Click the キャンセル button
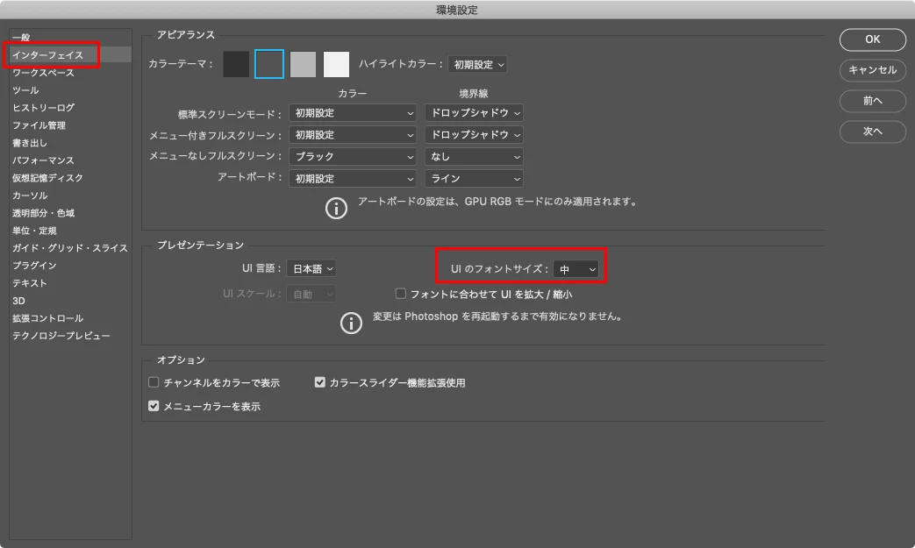 (872, 70)
